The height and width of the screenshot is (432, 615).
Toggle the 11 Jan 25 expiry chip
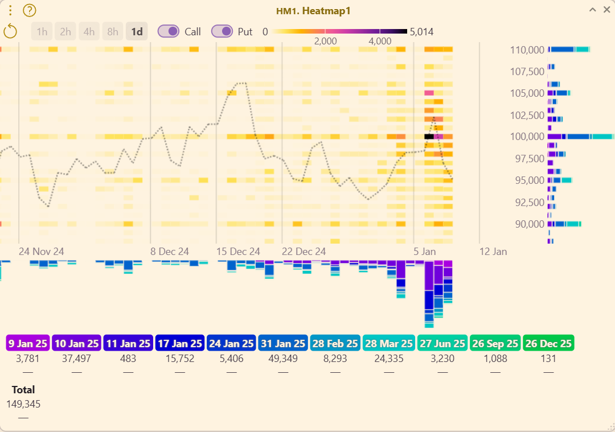(128, 343)
